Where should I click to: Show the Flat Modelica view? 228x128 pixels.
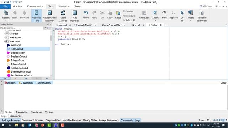tap(74, 16)
